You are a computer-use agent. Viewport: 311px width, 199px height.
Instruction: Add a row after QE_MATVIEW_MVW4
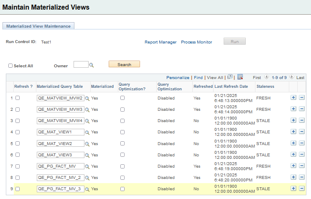click(293, 120)
